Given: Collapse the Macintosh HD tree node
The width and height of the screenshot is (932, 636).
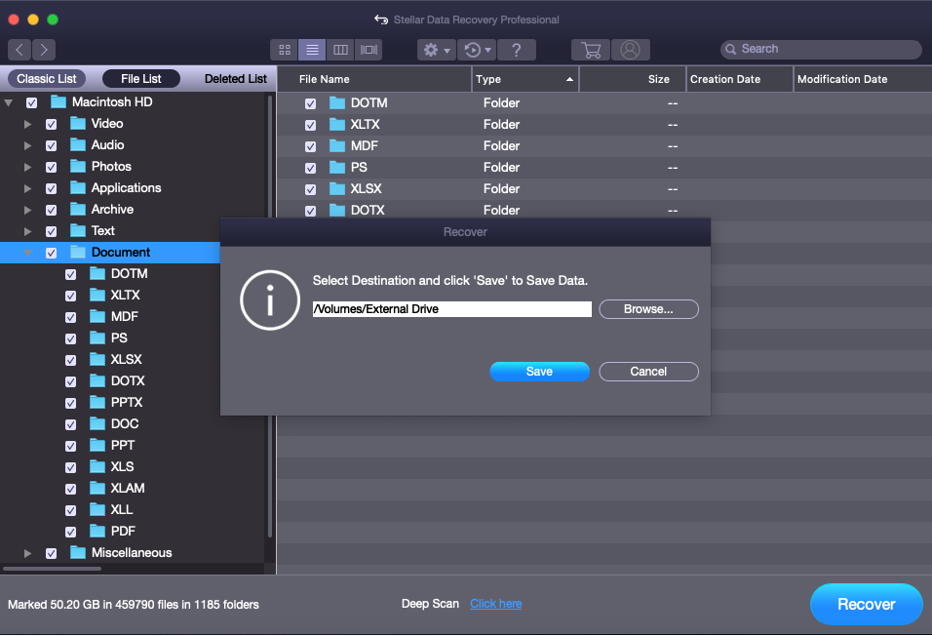Looking at the screenshot, I should [x=9, y=103].
